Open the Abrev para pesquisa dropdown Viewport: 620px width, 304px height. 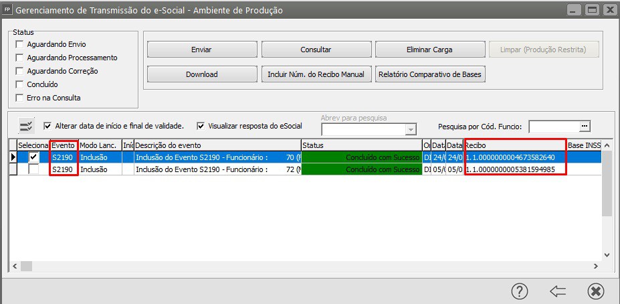pyautogui.click(x=411, y=129)
